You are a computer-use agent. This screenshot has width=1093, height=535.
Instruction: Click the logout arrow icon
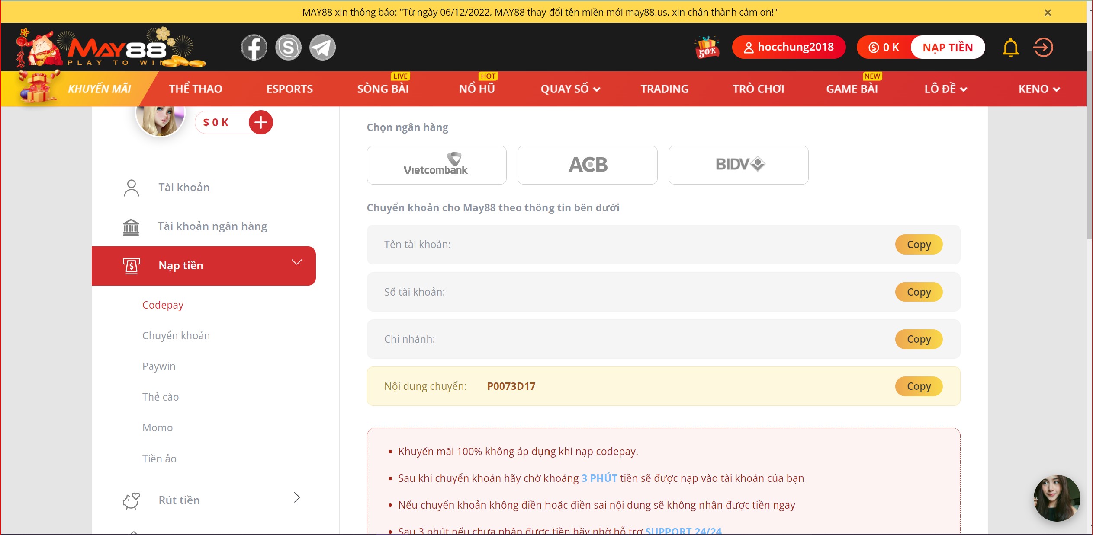coord(1043,48)
